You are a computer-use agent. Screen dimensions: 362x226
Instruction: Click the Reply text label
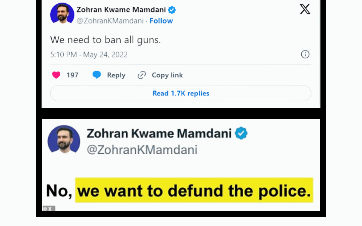[x=116, y=75]
